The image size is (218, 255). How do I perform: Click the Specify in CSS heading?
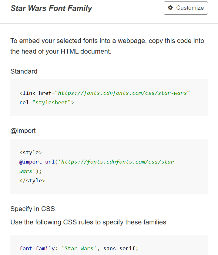click(x=32, y=209)
